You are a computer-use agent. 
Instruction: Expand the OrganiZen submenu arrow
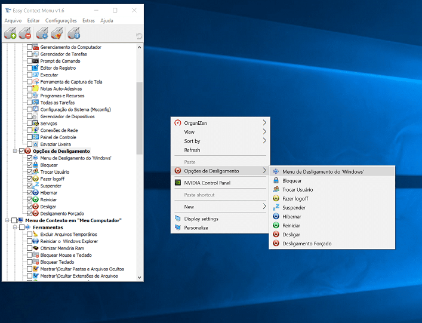coord(264,123)
